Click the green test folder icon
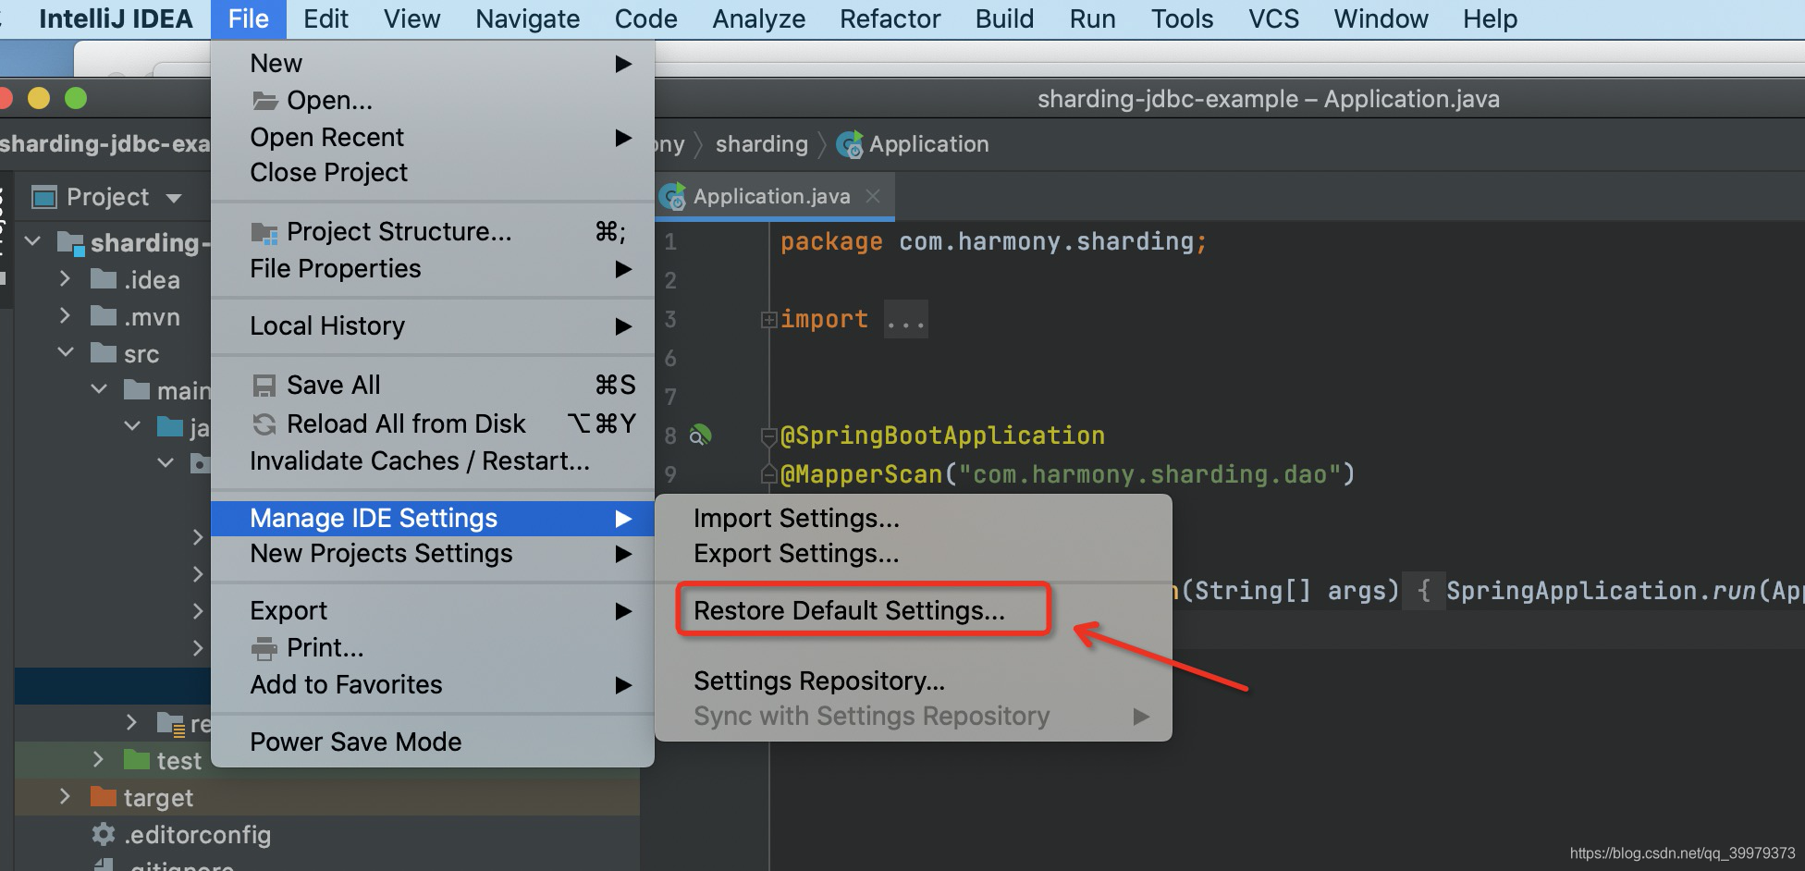Screen dimensions: 1805x871 point(137,760)
